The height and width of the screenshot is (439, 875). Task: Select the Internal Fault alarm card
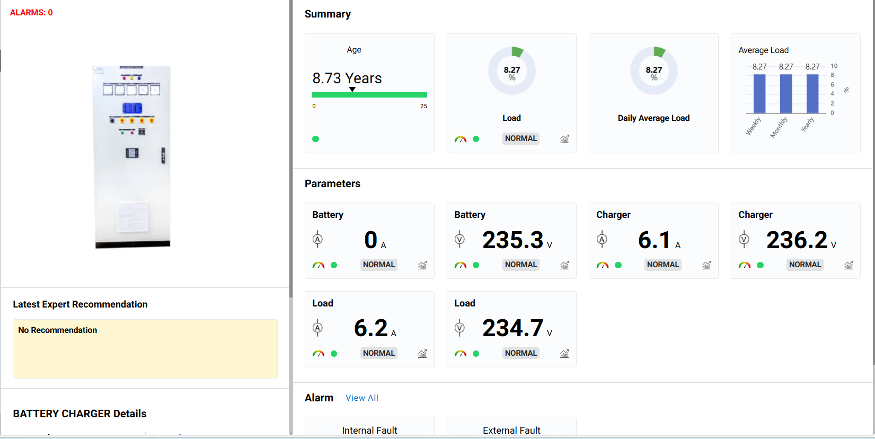(369, 428)
